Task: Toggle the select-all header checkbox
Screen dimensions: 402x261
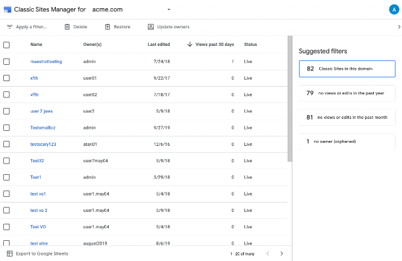Action: pos(6,45)
